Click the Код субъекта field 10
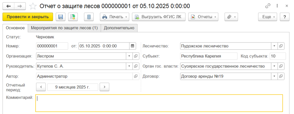 [x=278, y=56]
